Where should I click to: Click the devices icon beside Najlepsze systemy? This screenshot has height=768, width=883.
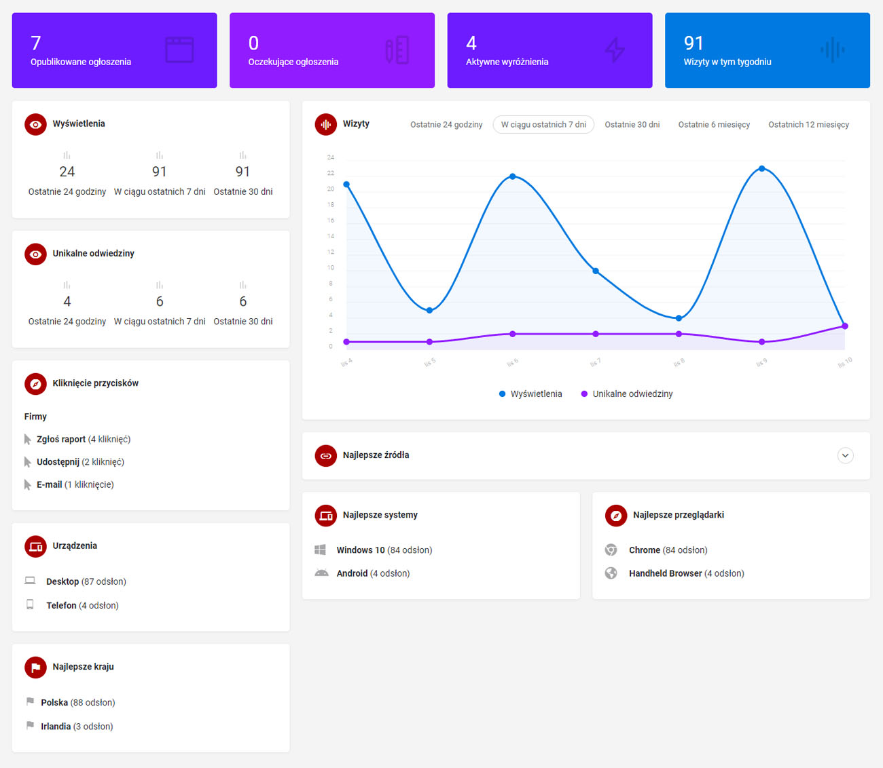[326, 516]
